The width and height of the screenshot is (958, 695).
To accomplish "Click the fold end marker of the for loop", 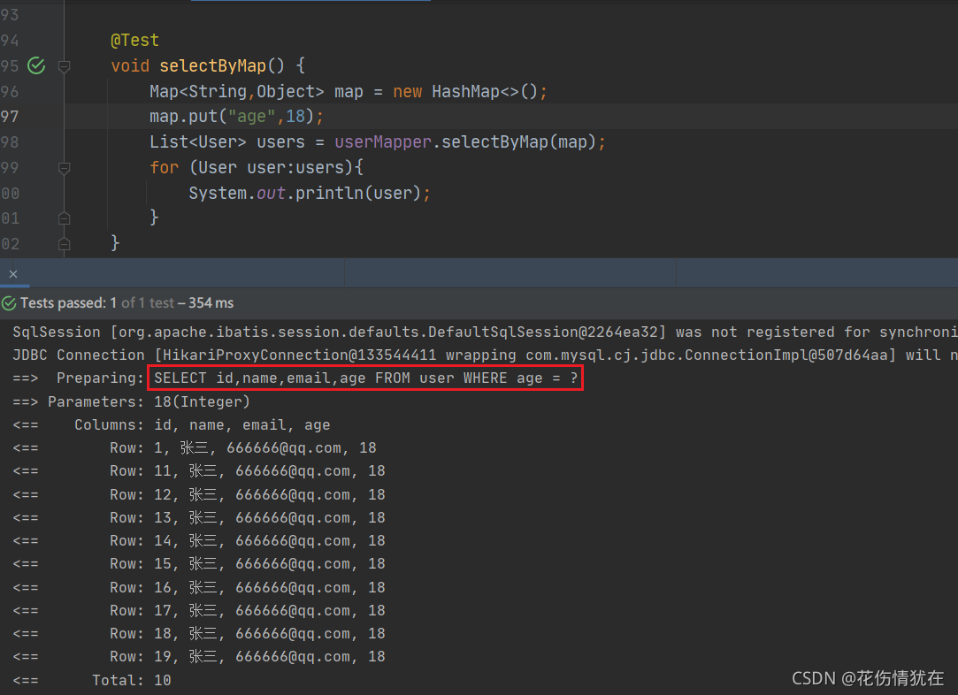I will pos(65,218).
